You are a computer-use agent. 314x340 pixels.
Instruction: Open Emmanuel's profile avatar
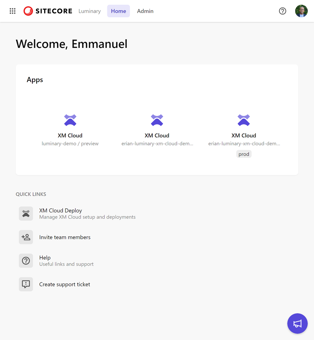(301, 11)
